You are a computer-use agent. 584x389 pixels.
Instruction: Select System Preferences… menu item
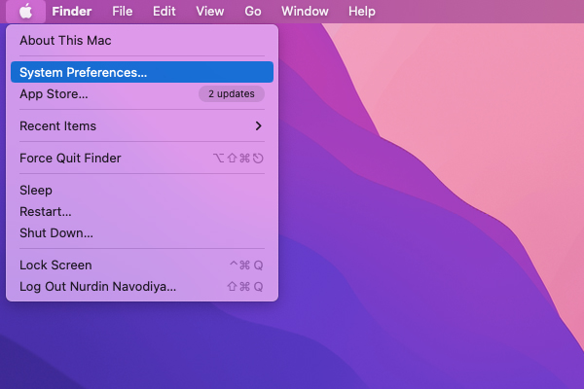[142, 72]
